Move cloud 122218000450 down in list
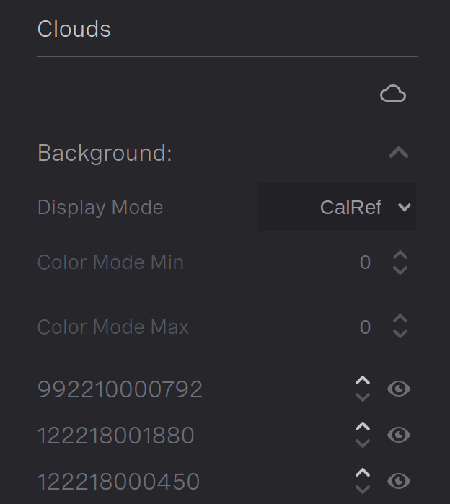Image resolution: width=450 pixels, height=504 pixels. [x=363, y=489]
